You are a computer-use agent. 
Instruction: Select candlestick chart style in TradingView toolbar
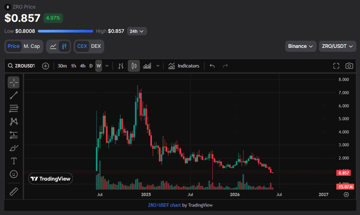point(134,66)
